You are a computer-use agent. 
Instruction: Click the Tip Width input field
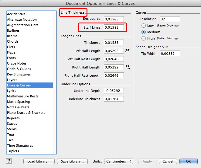pyautogui.click(x=169, y=54)
